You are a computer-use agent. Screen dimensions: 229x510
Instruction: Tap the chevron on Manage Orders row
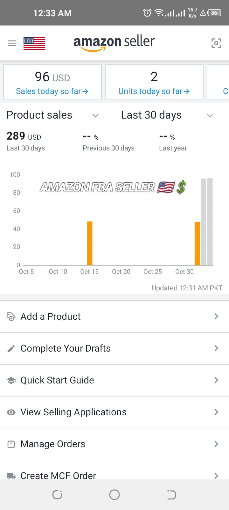[216, 444]
